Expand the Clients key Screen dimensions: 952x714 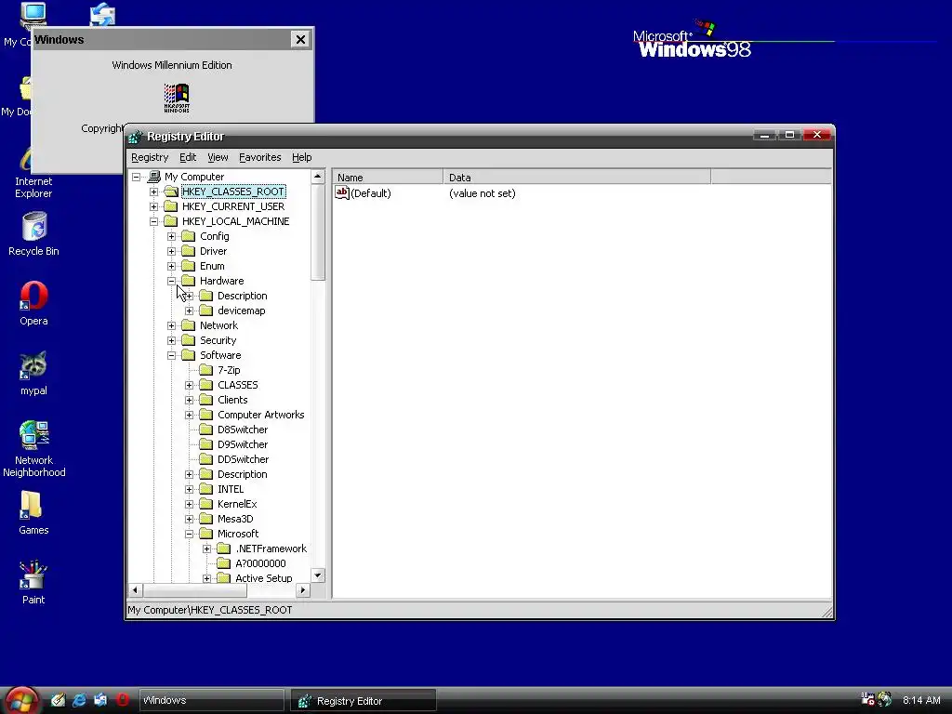click(x=189, y=400)
